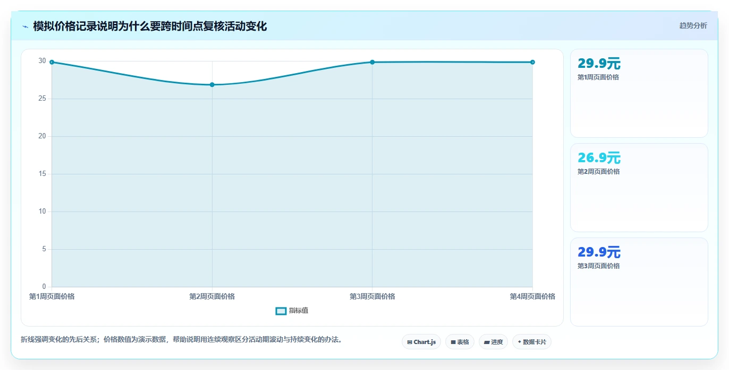Click the 数据卡片 tag button
The width and height of the screenshot is (729, 370).
(x=532, y=342)
